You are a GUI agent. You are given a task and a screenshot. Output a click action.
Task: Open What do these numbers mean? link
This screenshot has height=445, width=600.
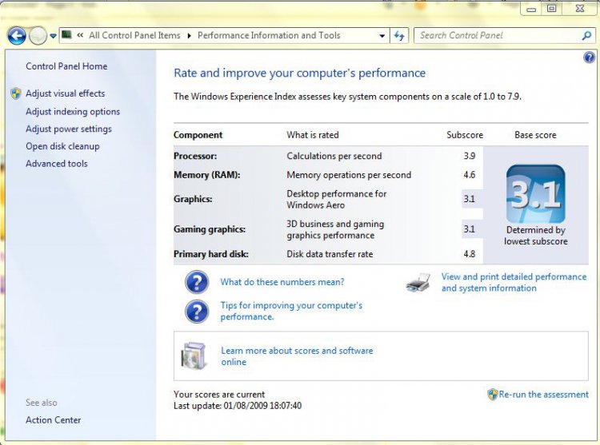point(282,282)
